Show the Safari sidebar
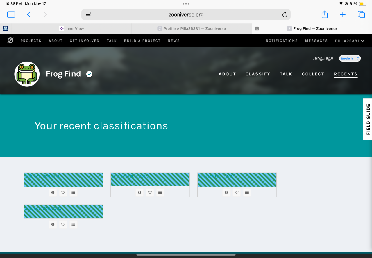The height and width of the screenshot is (258, 372). [x=11, y=15]
